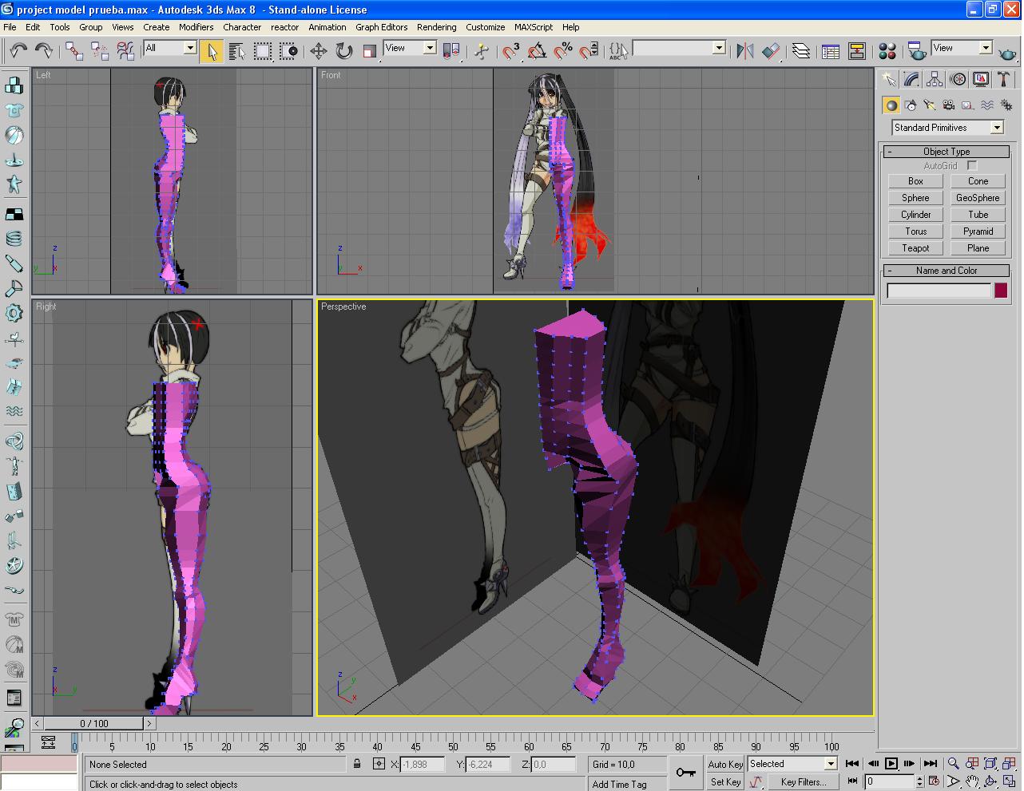Toggle the Window/Crossing selection mode

click(x=288, y=51)
